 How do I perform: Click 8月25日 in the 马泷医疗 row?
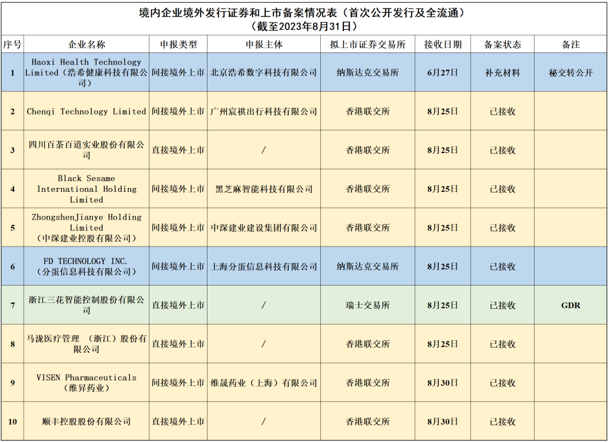tap(443, 344)
